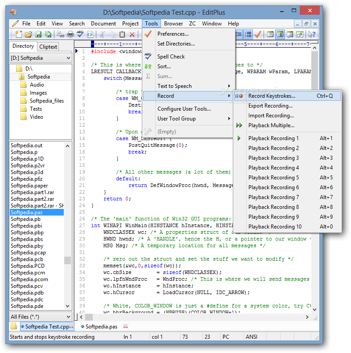Select the Directory tab
The width and height of the screenshot is (351, 353).
[23, 46]
